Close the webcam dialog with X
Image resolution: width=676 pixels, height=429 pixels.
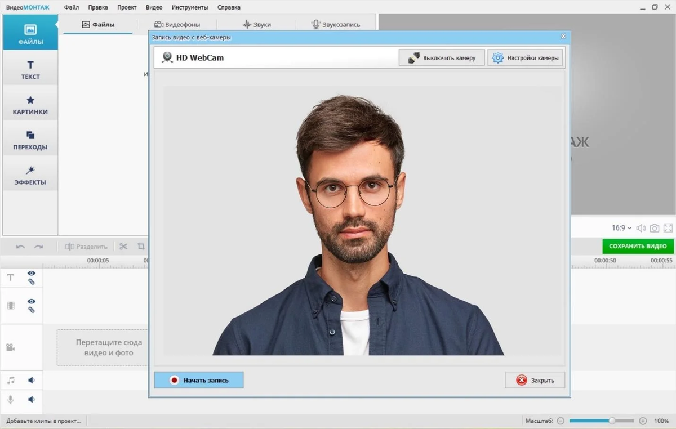pos(563,37)
